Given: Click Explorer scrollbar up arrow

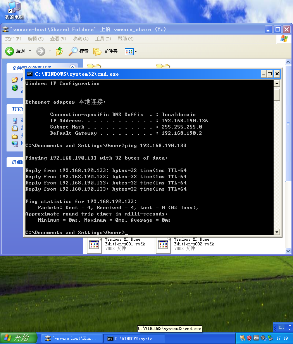Looking at the screenshot, I should tap(288, 62).
